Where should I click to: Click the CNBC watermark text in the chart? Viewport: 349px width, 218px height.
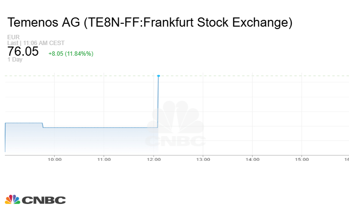[175, 141]
